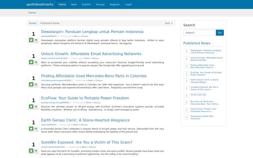The image size is (253, 158).
Task: Upvote the Earth Genasi Cleric post
Action: click(31, 129)
